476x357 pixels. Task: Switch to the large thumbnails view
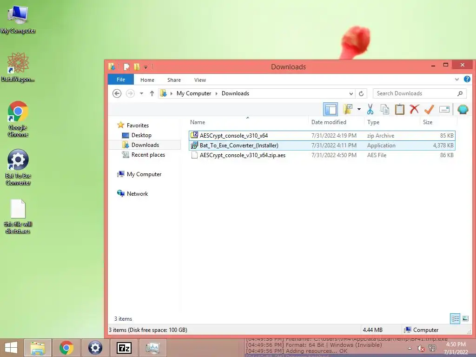[x=465, y=318]
